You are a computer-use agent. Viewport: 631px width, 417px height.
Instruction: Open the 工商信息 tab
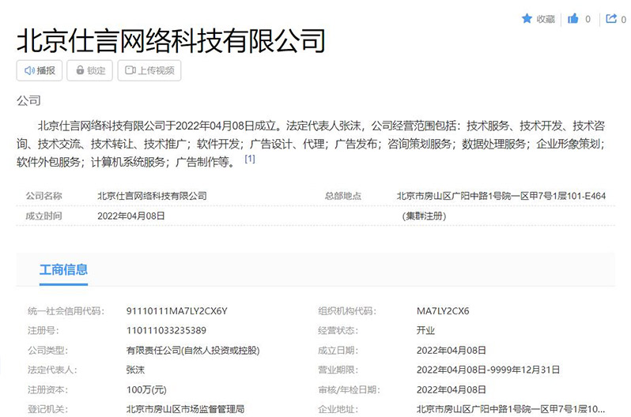(63, 270)
